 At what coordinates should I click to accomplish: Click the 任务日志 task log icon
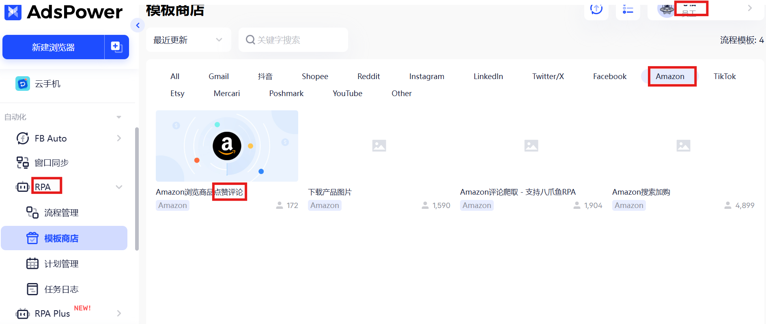(x=32, y=289)
